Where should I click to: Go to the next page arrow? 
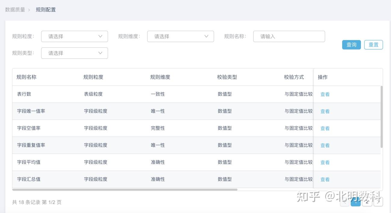pyautogui.click(x=378, y=202)
